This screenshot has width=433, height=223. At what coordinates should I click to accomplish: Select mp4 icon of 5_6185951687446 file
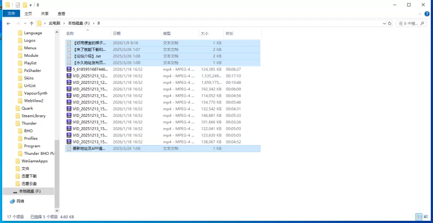69,69
